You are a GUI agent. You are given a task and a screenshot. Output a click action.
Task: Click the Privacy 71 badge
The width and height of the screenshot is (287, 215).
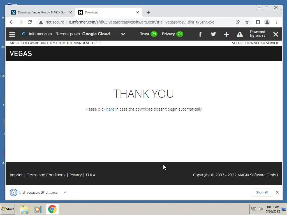(172, 34)
